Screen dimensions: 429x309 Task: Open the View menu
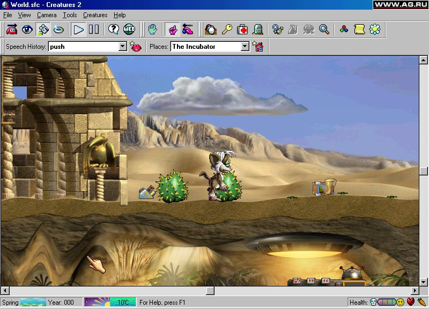point(24,15)
